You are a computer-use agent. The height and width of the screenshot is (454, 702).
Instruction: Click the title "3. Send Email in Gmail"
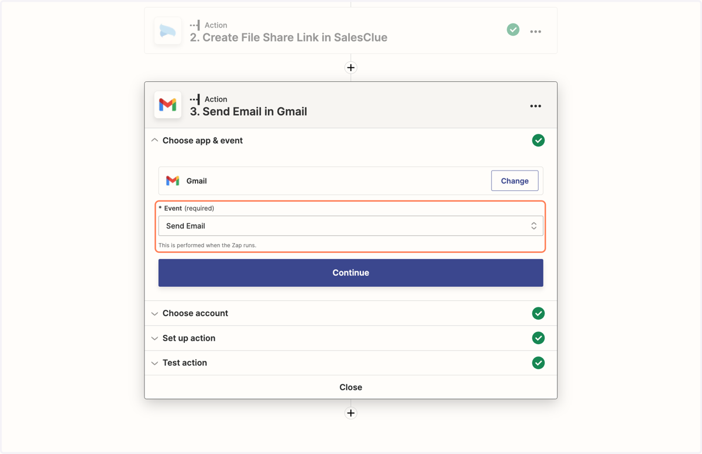click(x=249, y=112)
